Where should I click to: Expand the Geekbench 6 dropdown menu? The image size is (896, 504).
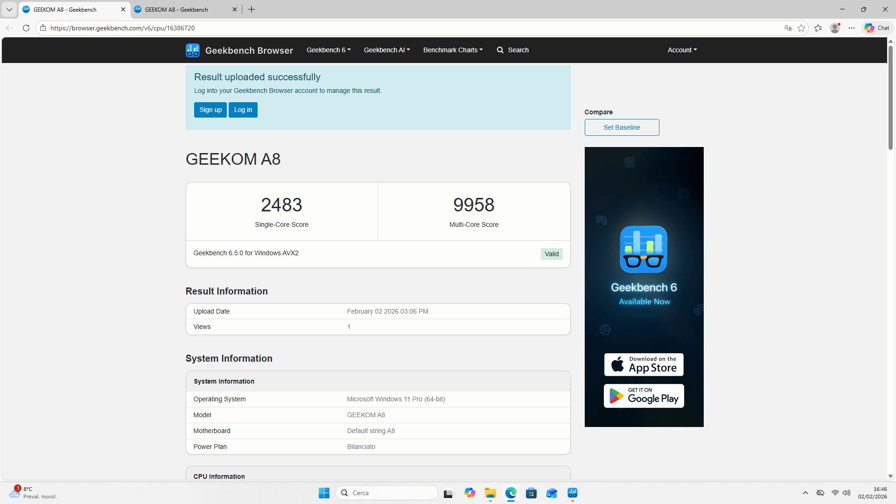[x=328, y=50]
